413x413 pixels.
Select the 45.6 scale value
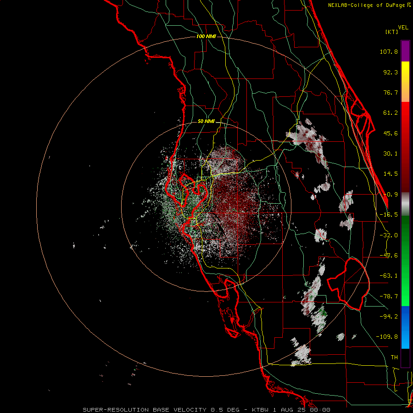click(x=391, y=133)
